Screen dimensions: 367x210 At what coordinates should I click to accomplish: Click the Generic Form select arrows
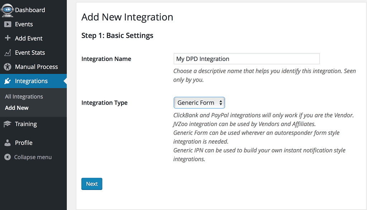[221, 103]
